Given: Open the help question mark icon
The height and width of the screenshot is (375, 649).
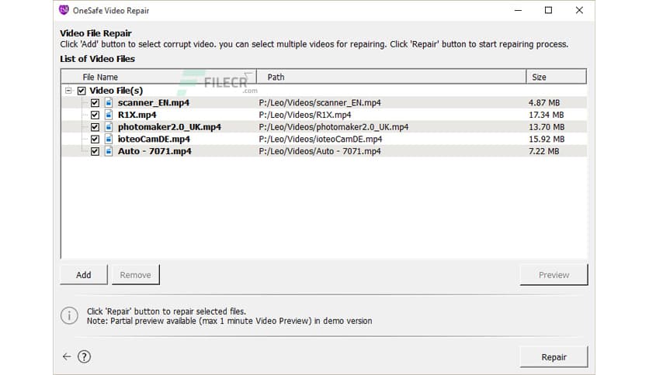Looking at the screenshot, I should click(x=84, y=357).
